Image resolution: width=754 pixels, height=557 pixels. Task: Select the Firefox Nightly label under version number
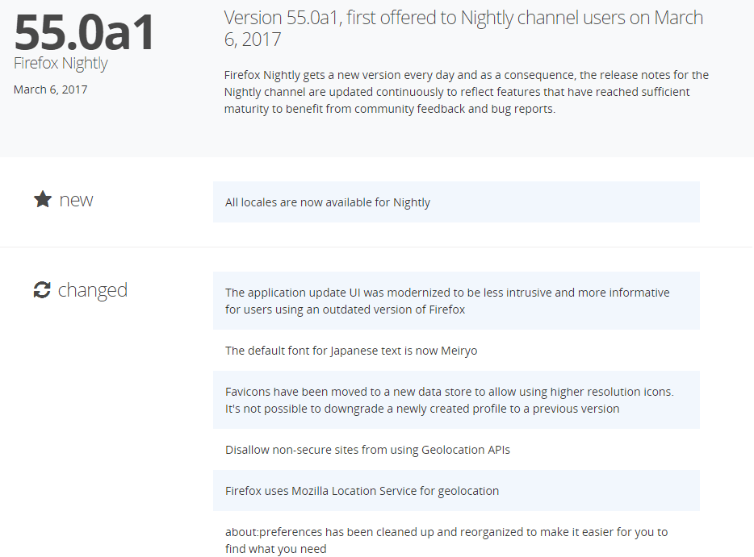click(61, 64)
